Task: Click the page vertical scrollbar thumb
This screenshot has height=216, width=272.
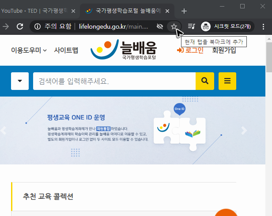Action: pyautogui.click(x=269, y=57)
